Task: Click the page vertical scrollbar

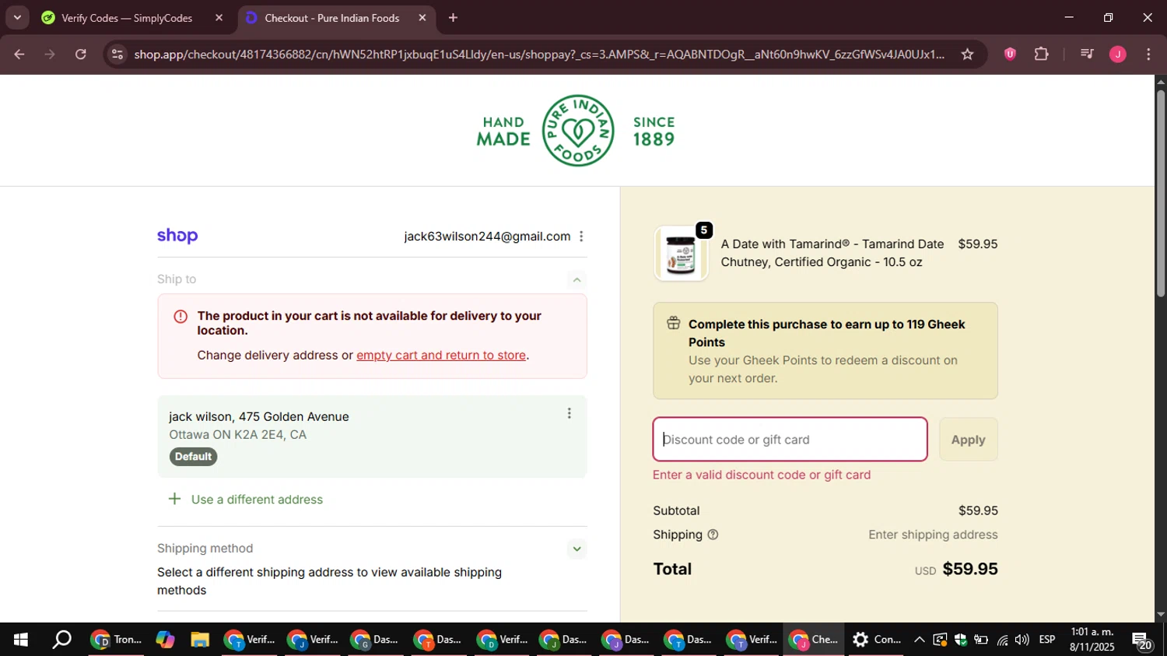Action: pos(1160,195)
